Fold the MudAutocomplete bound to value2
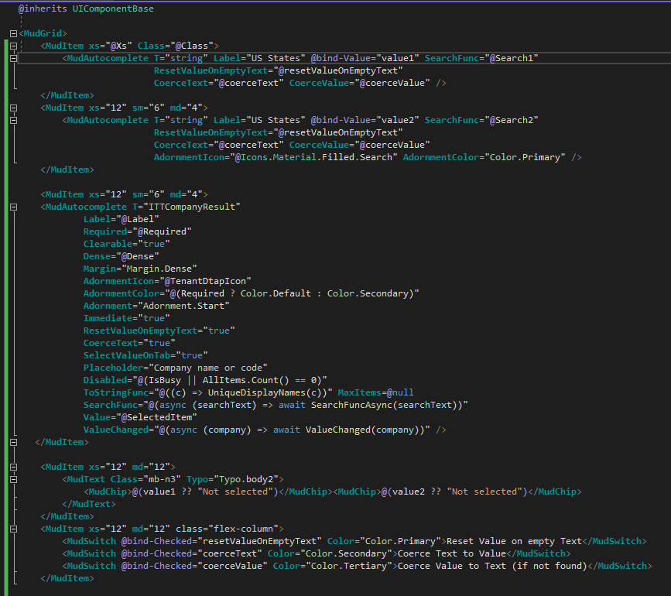Viewport: 671px width, 596px height. 13,120
